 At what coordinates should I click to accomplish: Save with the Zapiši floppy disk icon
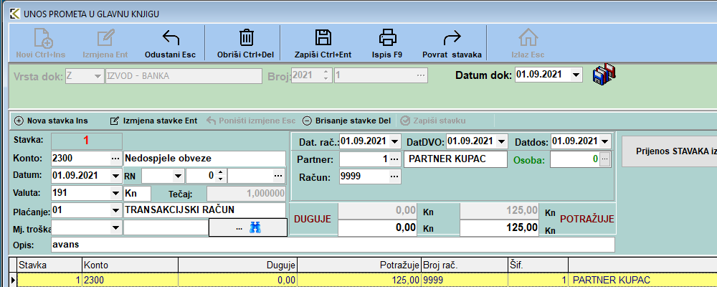pyautogui.click(x=323, y=37)
